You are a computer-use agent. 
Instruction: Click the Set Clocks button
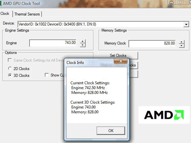pyautogui.click(x=118, y=56)
